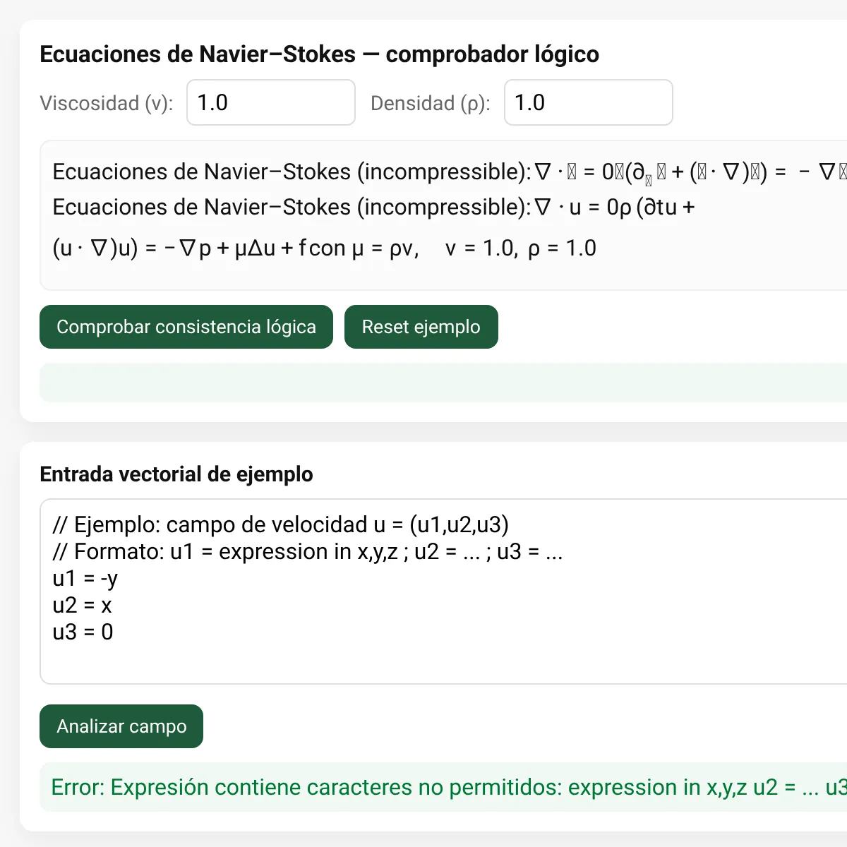Click the '// Formato' comment line
Viewport: 847px width, 847px height.
click(x=308, y=552)
